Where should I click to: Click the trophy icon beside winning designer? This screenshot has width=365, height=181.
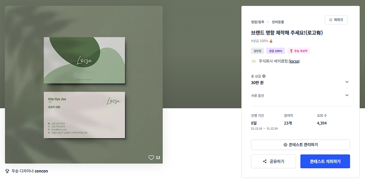point(7,171)
